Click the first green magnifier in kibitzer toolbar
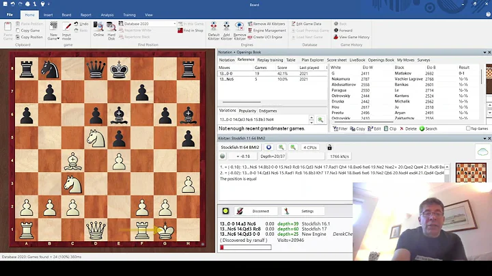Viewport: 492px width, 276px height. click(281, 148)
